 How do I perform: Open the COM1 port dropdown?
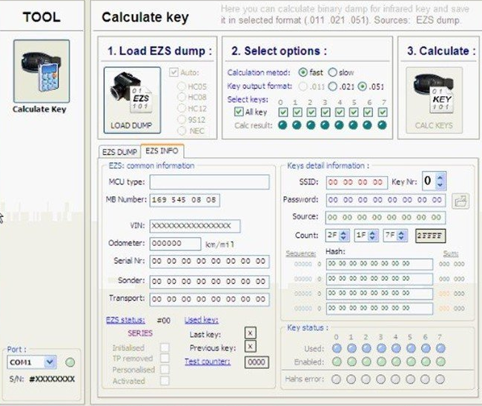tap(50, 362)
